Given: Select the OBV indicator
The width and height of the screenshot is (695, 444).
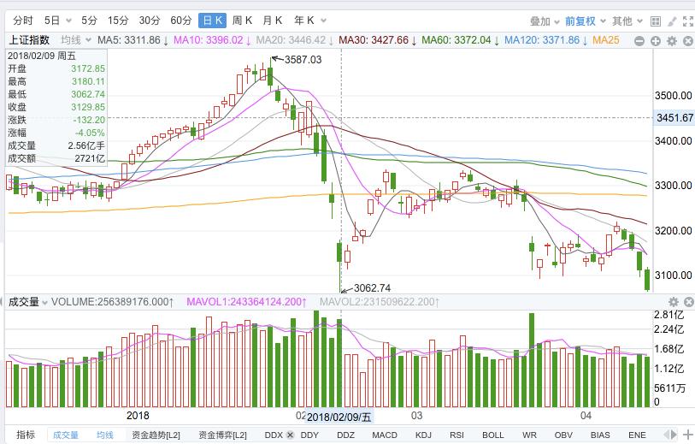Looking at the screenshot, I should [563, 435].
